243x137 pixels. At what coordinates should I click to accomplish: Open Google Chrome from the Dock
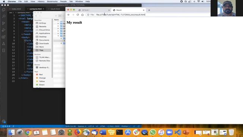coord(28,132)
